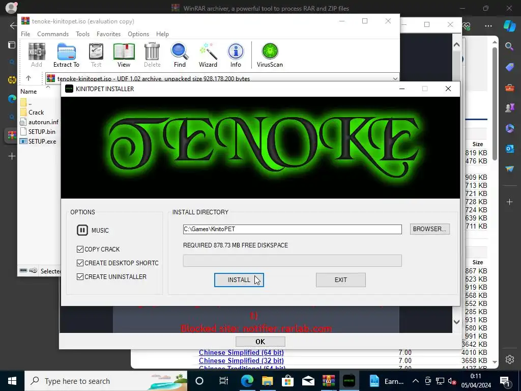This screenshot has height=391, width=521.
Task: Add Edge sidebar app with plus icon
Action: 509,202
